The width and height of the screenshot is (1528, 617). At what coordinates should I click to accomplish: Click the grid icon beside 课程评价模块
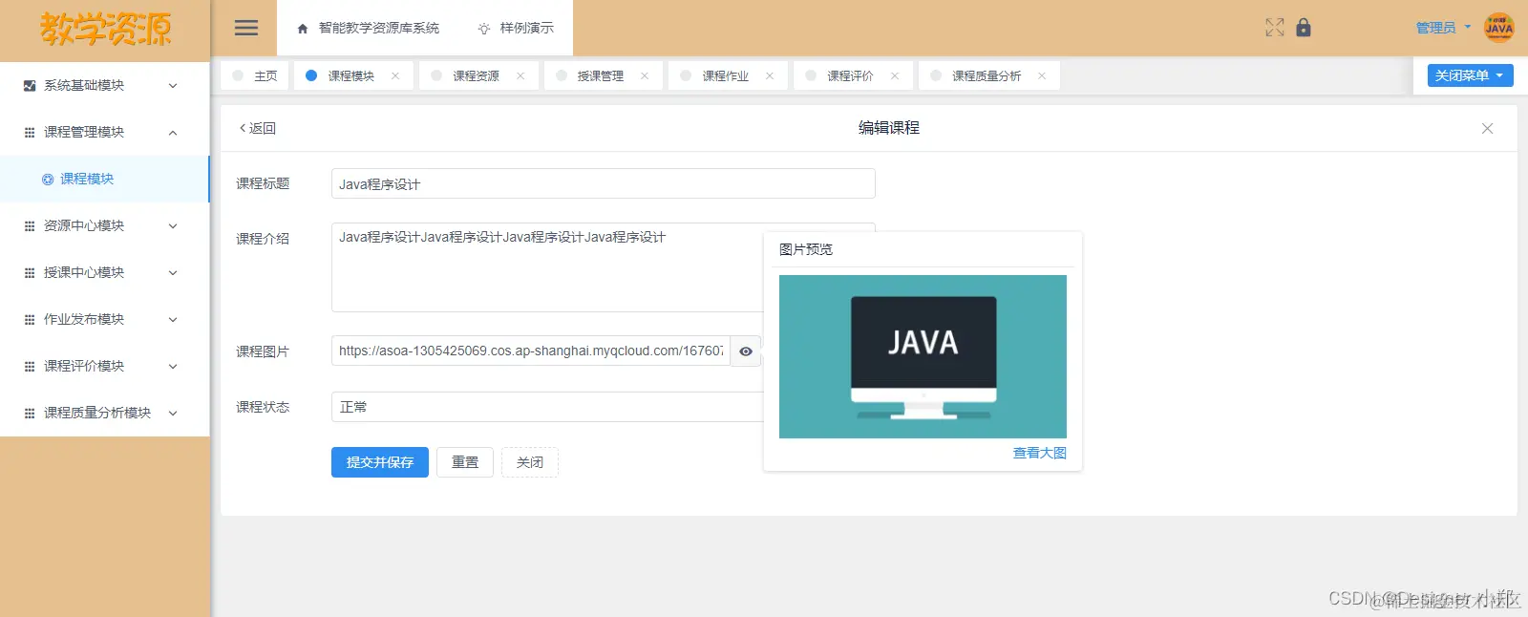pos(30,366)
